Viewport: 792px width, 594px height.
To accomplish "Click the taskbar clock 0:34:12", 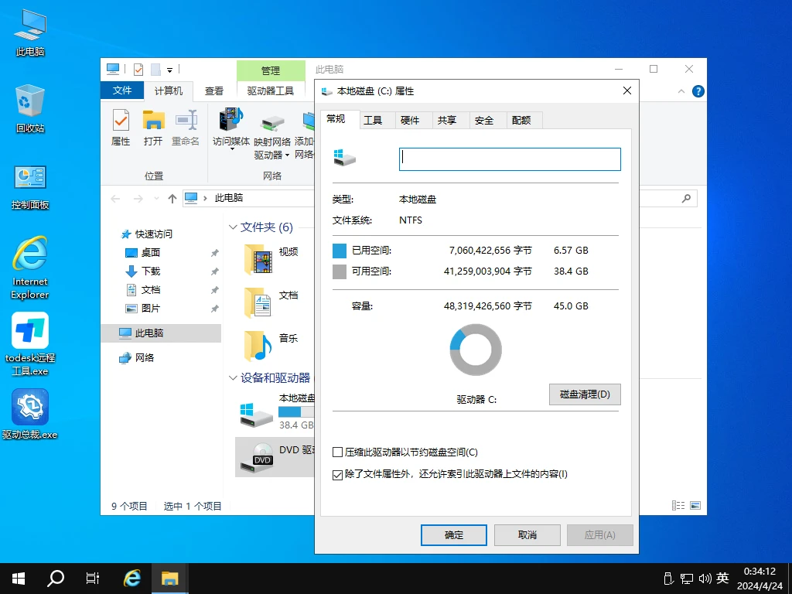I will click(x=760, y=572).
